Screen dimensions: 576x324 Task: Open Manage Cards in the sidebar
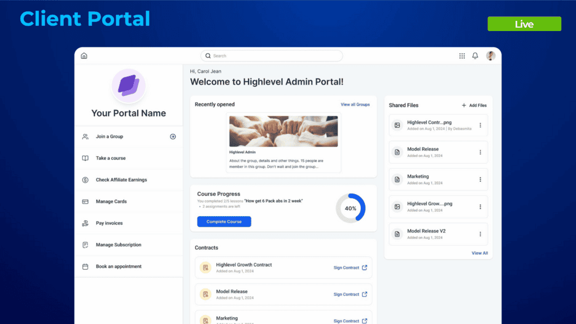[129, 202]
